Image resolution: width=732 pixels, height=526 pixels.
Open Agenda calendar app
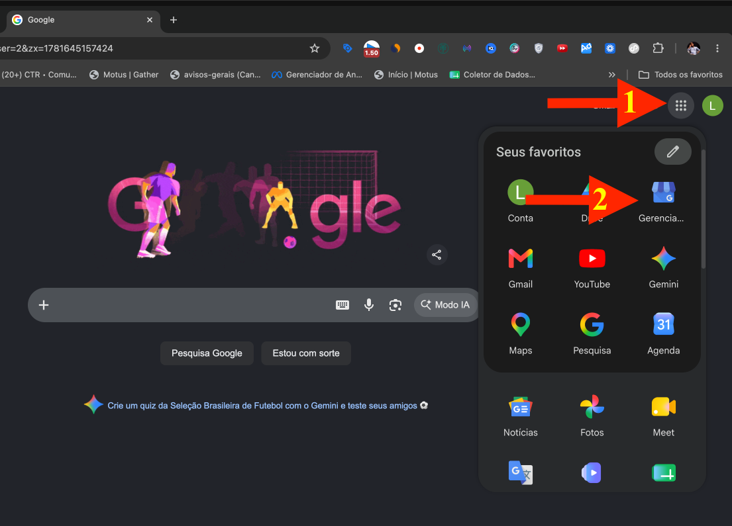coord(663,334)
